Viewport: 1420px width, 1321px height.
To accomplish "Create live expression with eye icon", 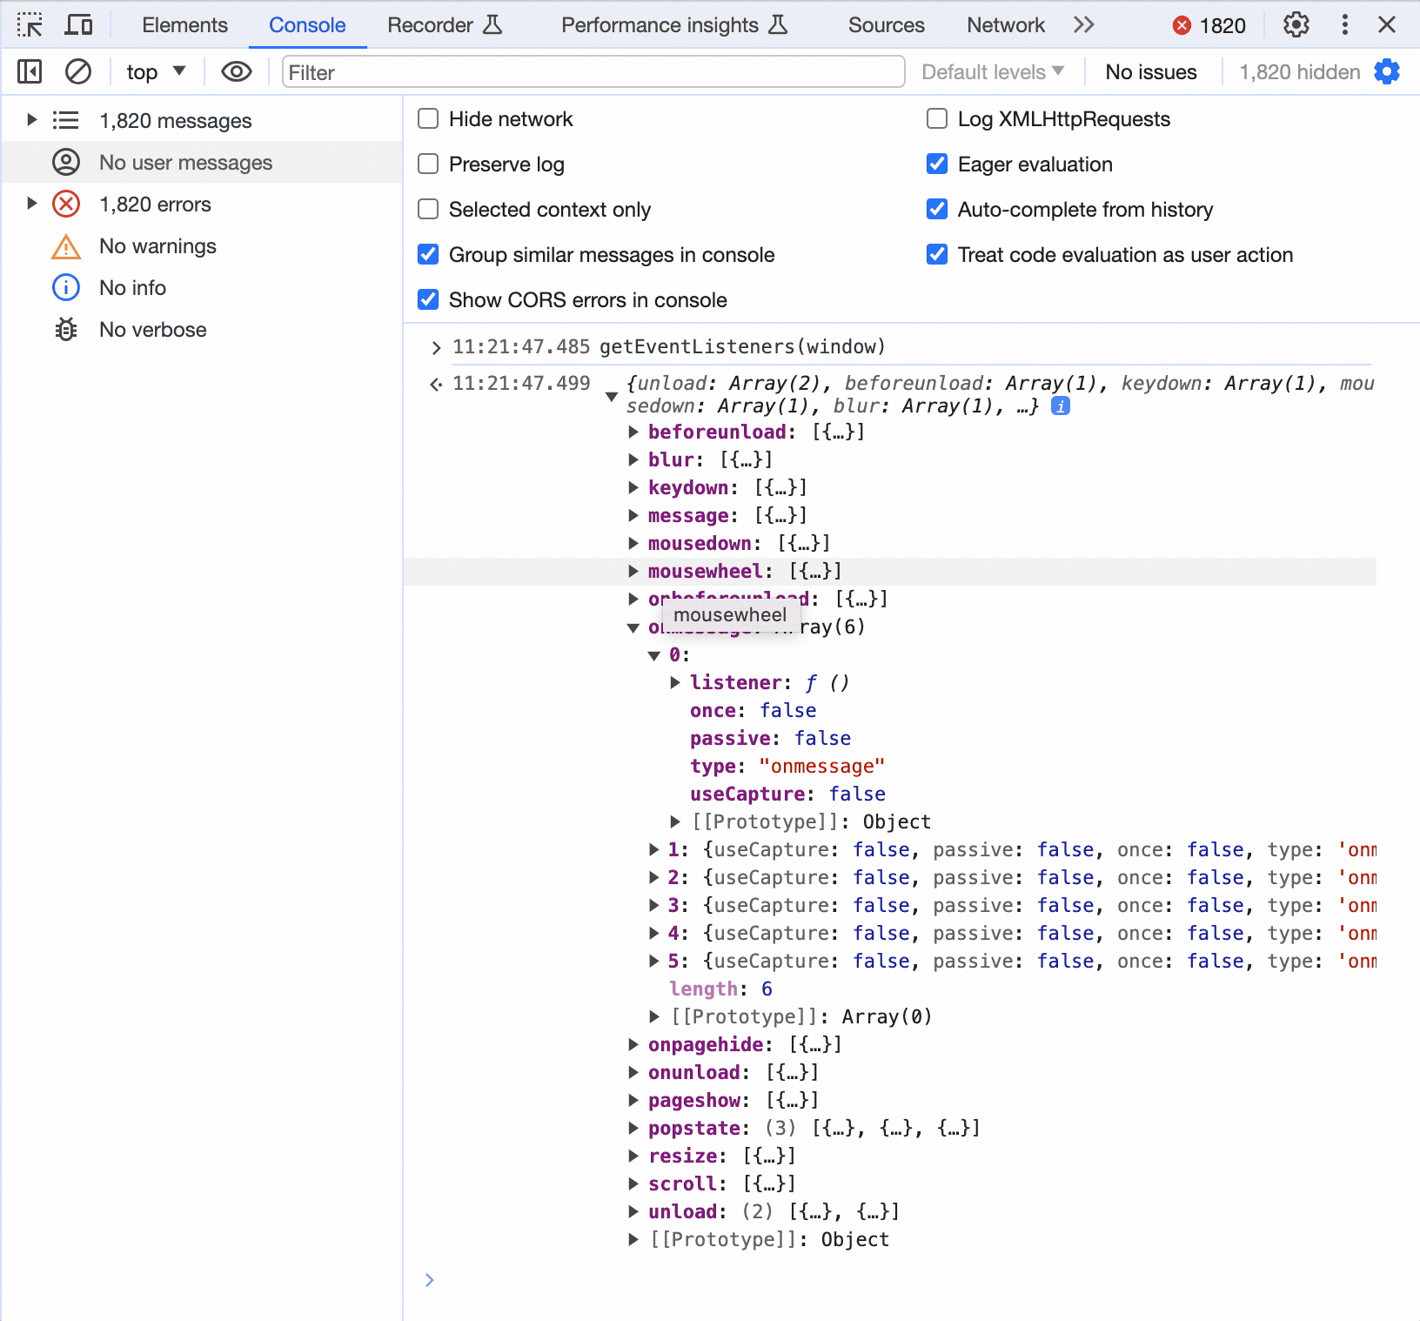I will (236, 71).
